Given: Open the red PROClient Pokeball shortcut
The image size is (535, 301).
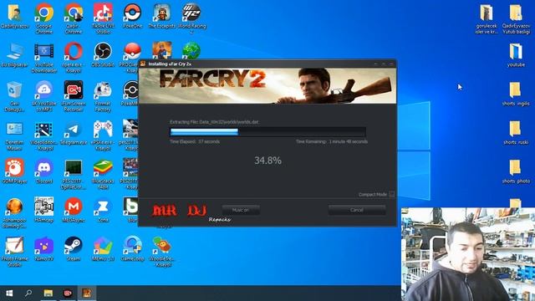Looking at the screenshot, I should (132, 51).
